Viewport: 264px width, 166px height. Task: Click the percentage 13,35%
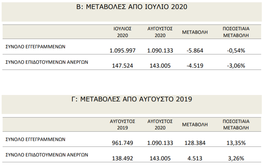tap(236, 143)
